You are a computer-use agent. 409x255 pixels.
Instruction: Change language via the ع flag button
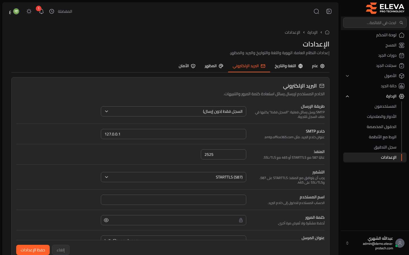pyautogui.click(x=14, y=11)
